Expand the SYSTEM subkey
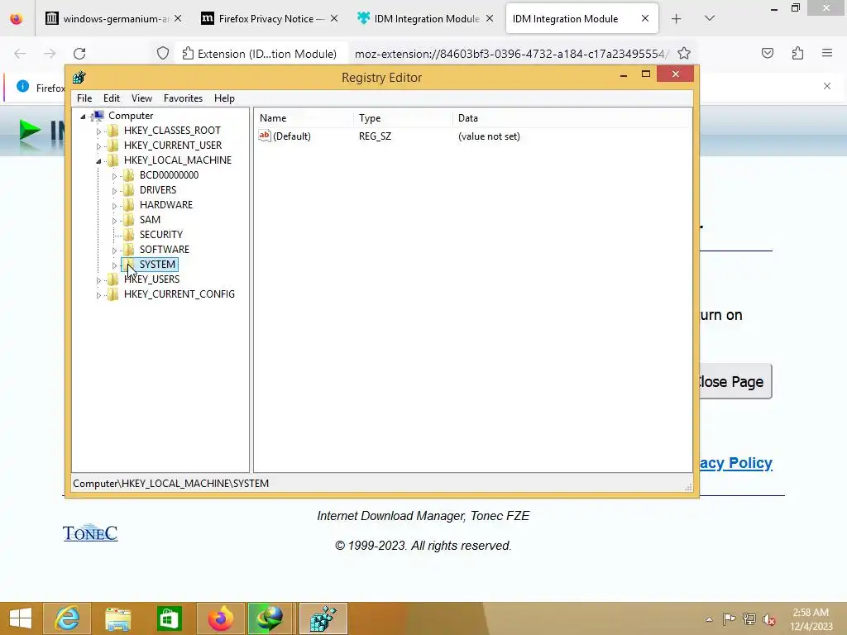Image resolution: width=847 pixels, height=635 pixels. click(114, 265)
